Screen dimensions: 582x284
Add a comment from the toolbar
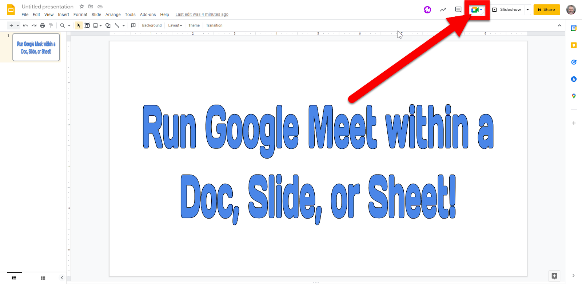pos(133,25)
